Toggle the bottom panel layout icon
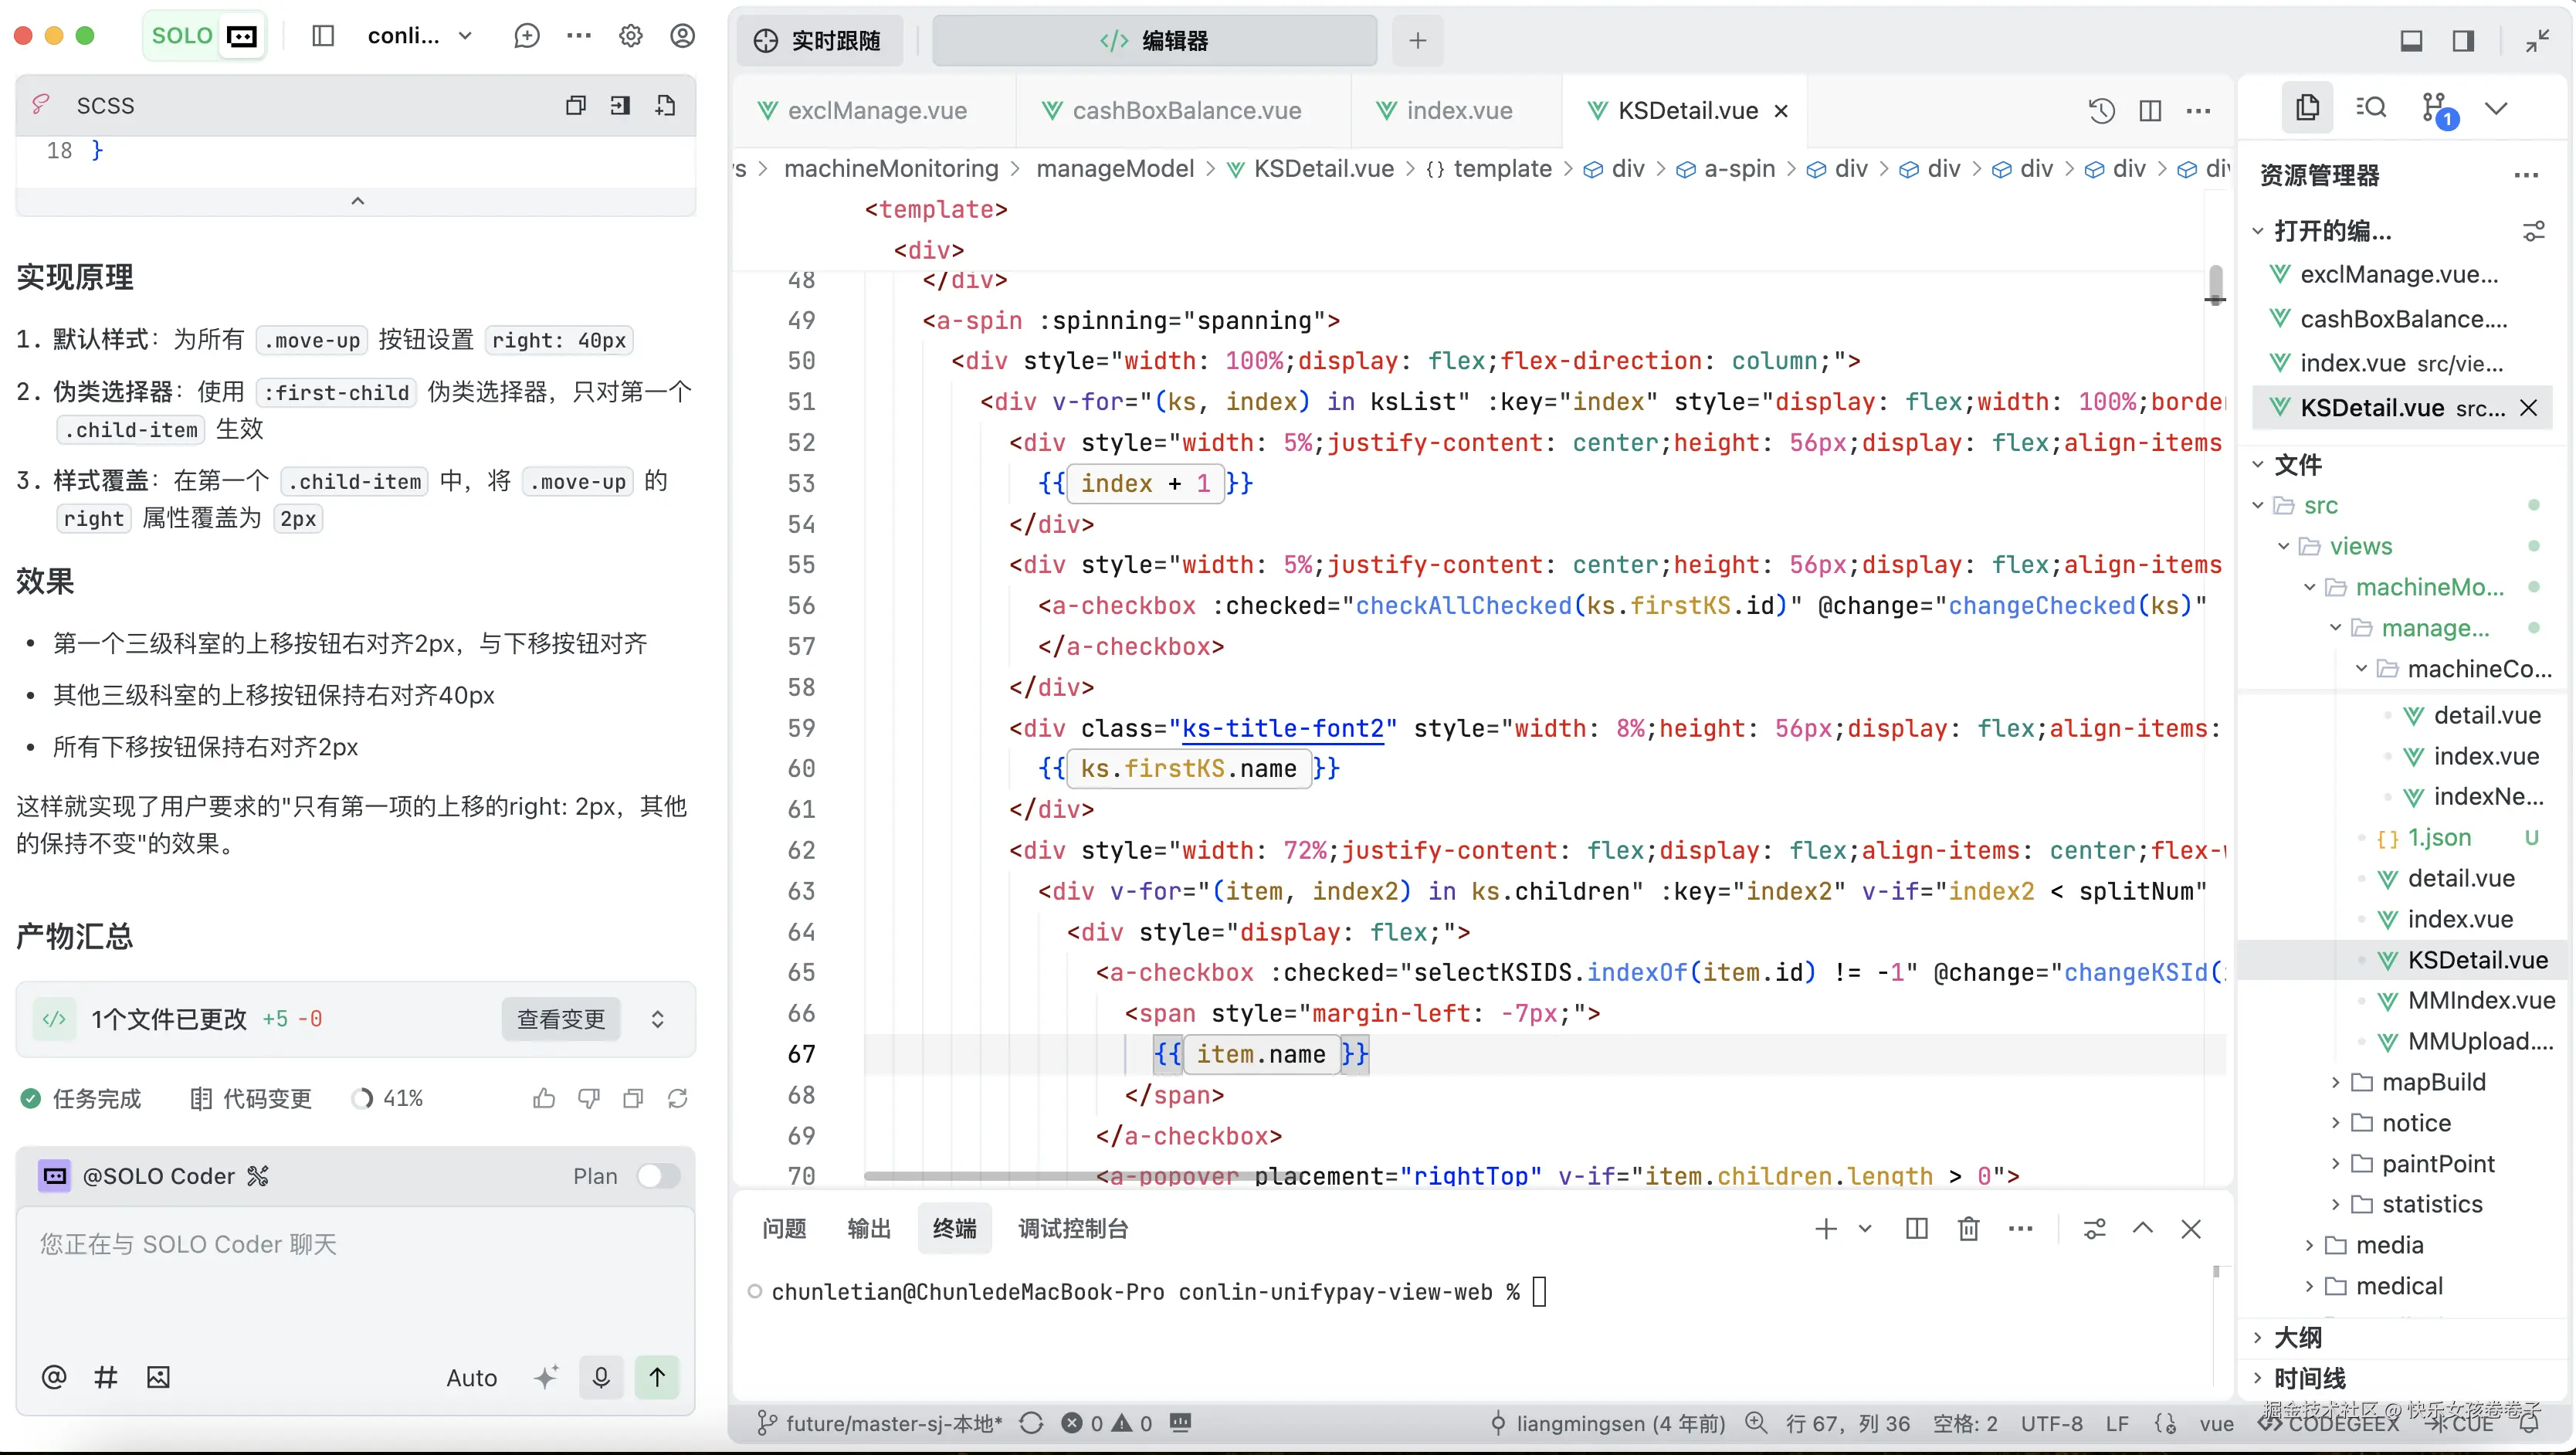Image resolution: width=2576 pixels, height=1455 pixels. (2411, 41)
